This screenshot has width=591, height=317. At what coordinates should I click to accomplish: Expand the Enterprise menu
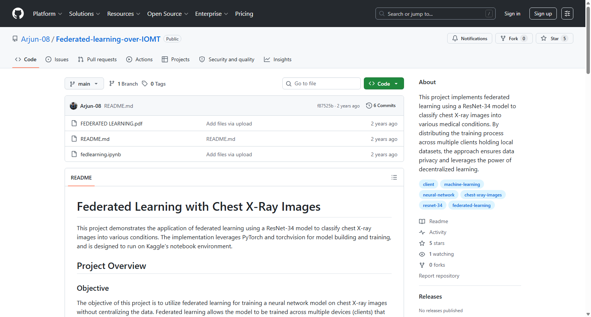click(211, 14)
